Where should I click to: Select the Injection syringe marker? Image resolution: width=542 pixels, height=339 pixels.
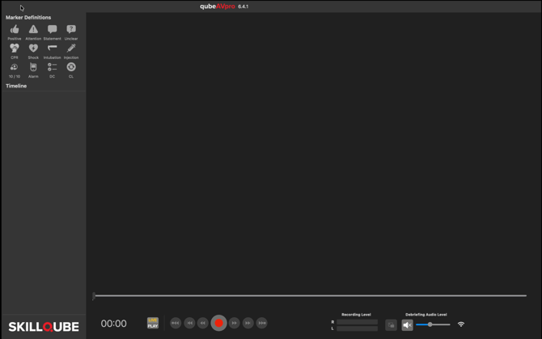71,49
